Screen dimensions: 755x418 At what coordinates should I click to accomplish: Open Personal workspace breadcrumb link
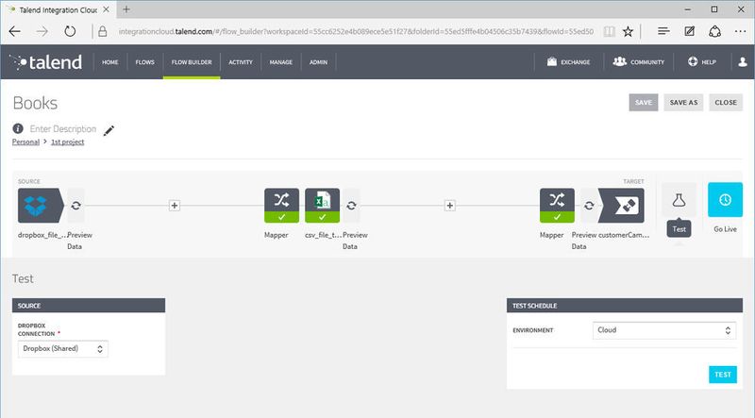tap(25, 142)
